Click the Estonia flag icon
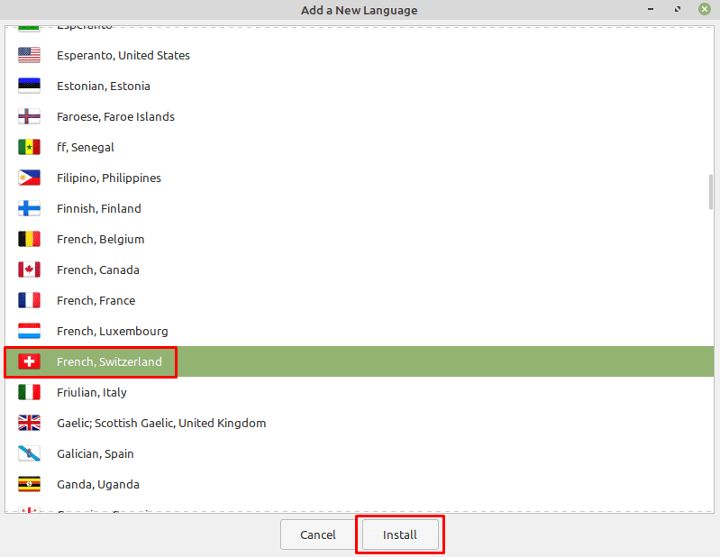This screenshot has width=720, height=557. (29, 86)
